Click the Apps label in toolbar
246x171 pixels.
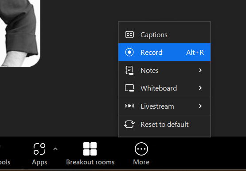[x=39, y=162]
